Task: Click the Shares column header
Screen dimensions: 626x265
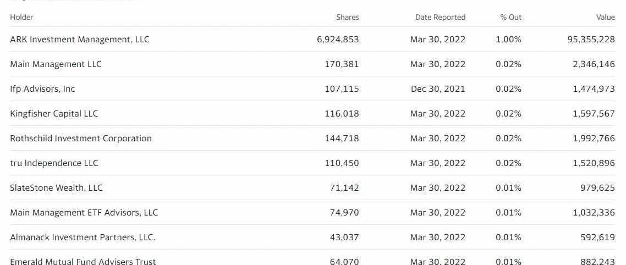Action: tap(347, 17)
